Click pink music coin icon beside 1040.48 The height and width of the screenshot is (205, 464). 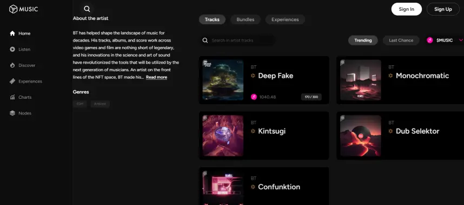coord(254,97)
